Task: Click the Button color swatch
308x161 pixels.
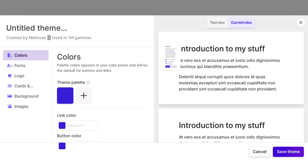Action: coord(62,146)
